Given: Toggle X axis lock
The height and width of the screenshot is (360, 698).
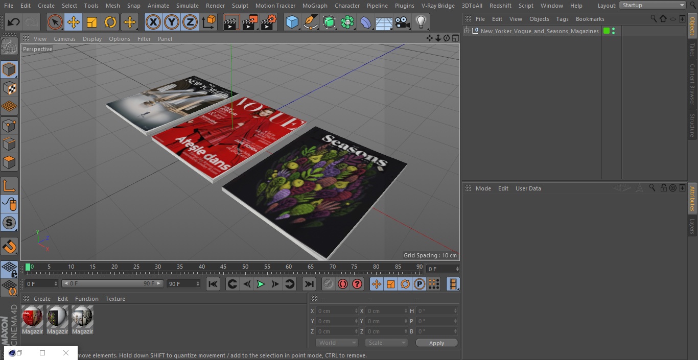Looking at the screenshot, I should [153, 22].
